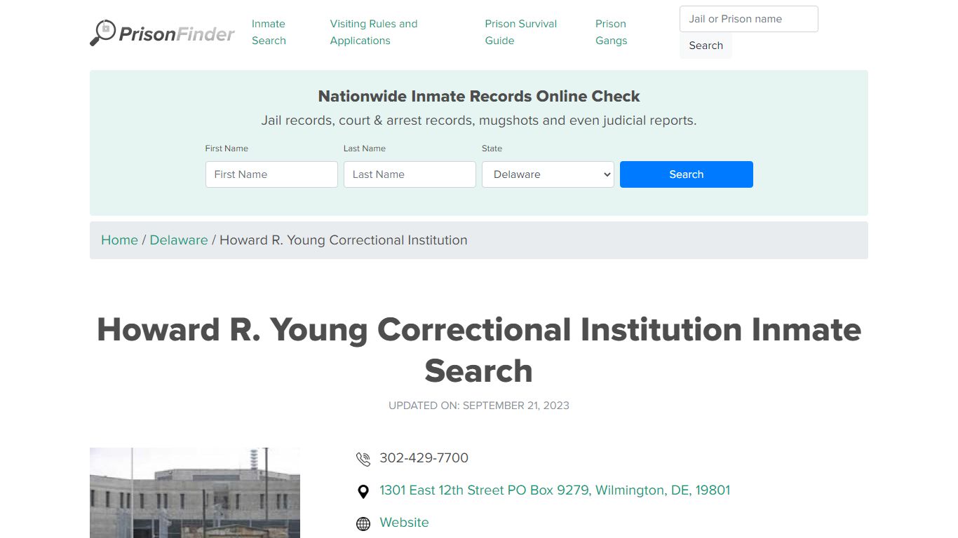
Task: Click the Howard R. Young Inmate Search page title
Action: [x=479, y=350]
